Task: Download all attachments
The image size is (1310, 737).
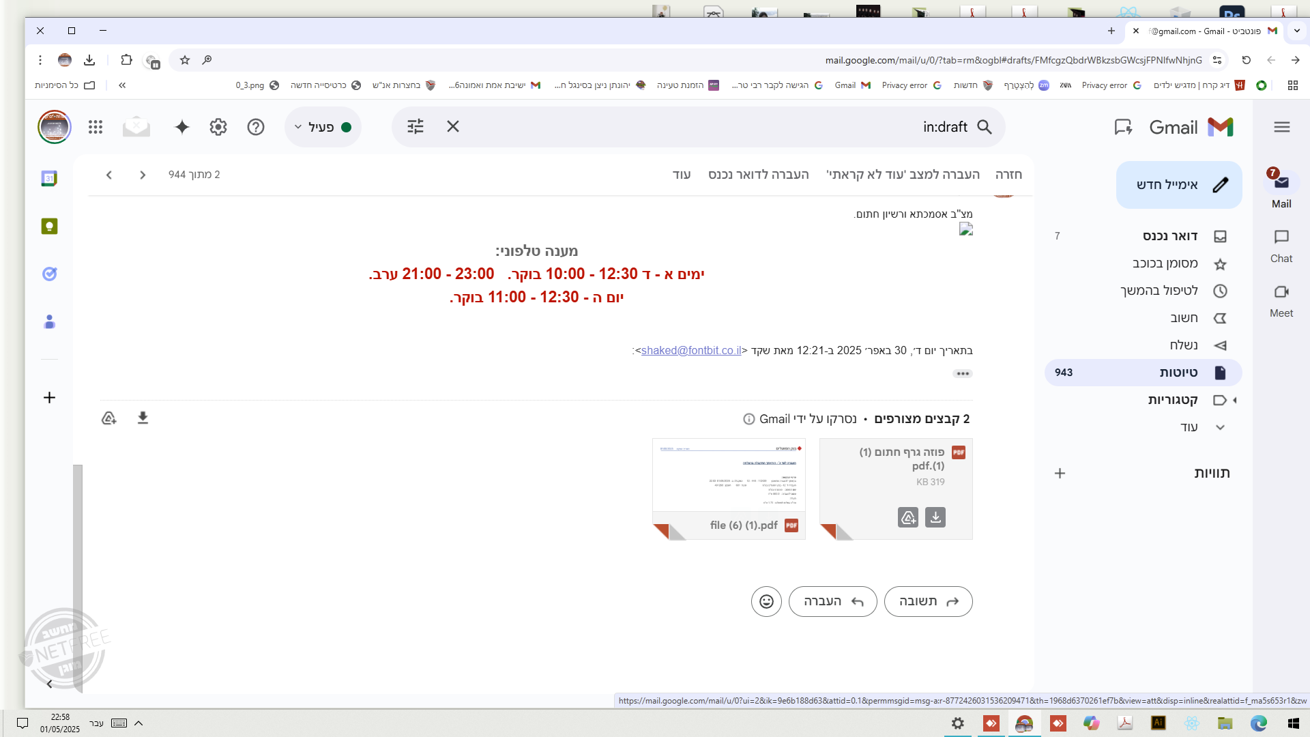Action: [143, 418]
